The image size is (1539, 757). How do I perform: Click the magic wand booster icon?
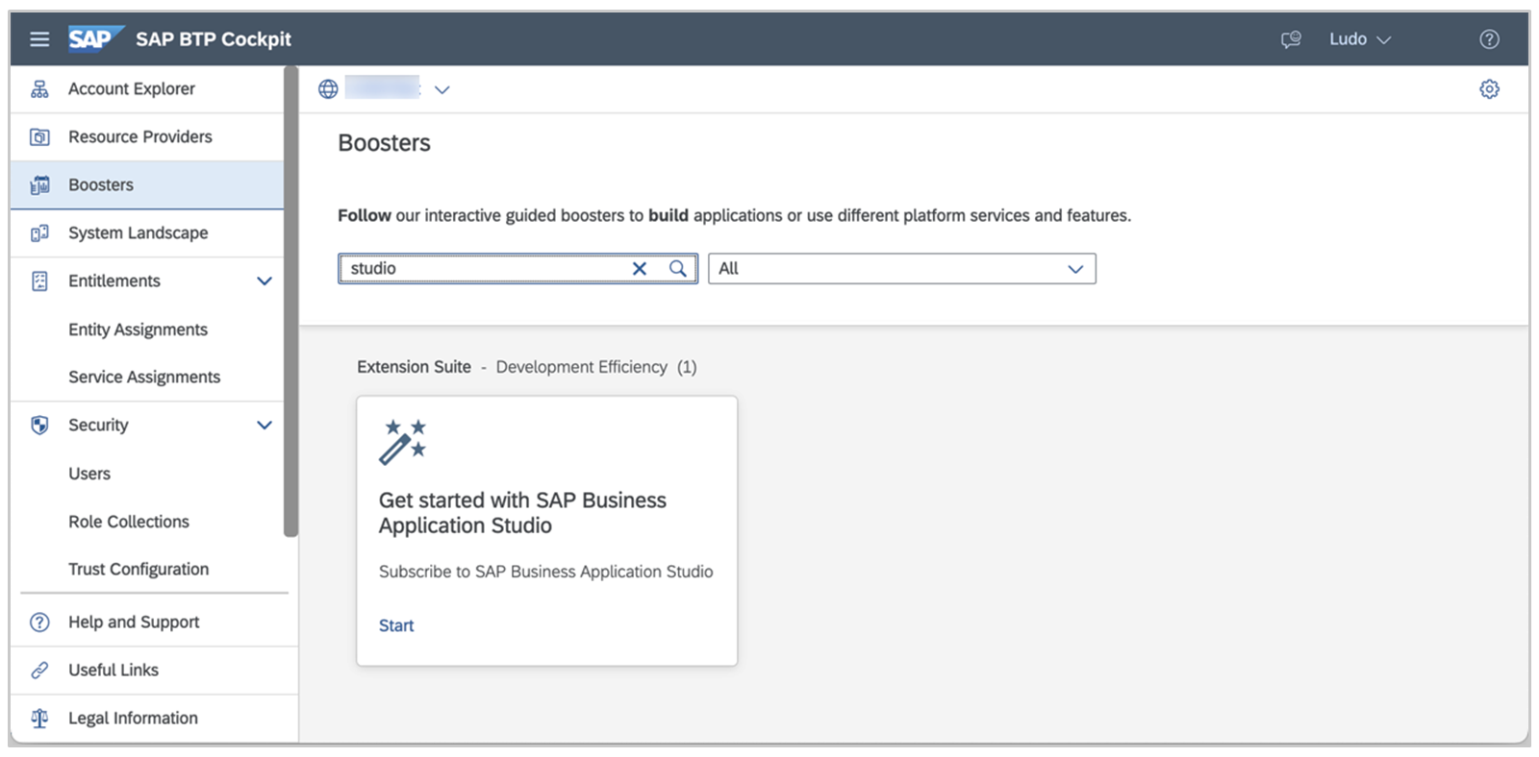click(x=403, y=442)
